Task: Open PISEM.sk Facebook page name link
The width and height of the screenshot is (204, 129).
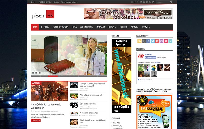Action: [148, 55]
